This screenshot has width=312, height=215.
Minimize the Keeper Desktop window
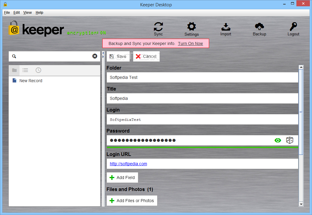coord(284,4)
